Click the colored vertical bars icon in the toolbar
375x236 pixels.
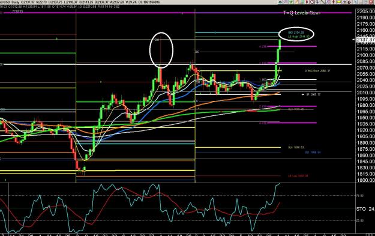[x=302, y=2]
